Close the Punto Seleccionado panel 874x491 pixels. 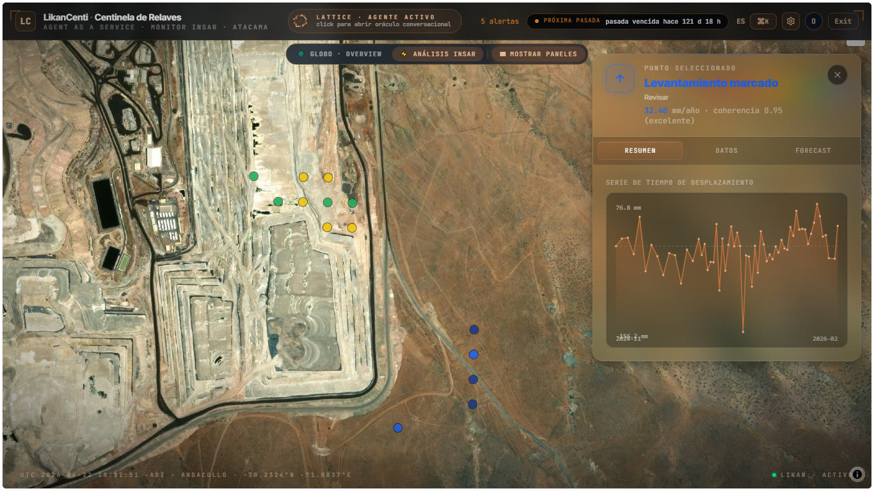pyautogui.click(x=837, y=75)
